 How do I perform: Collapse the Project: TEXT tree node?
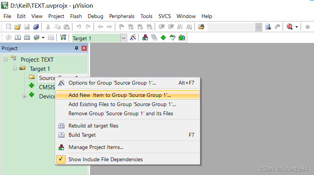click(6, 60)
